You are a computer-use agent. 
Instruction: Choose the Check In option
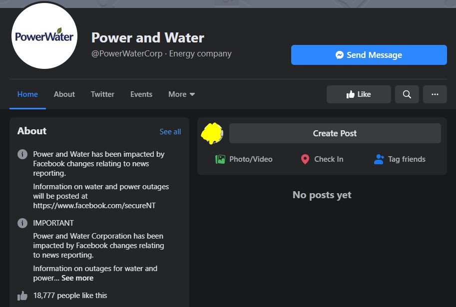322,159
